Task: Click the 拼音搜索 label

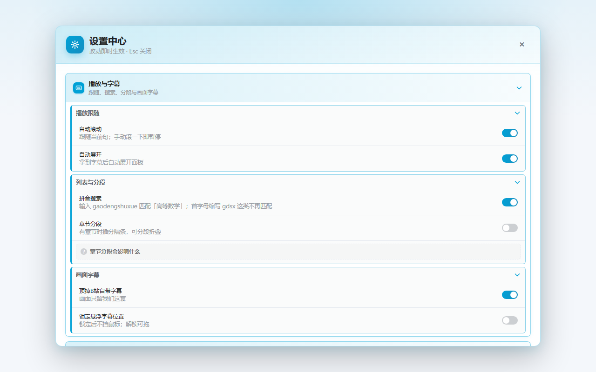Action: (x=90, y=199)
